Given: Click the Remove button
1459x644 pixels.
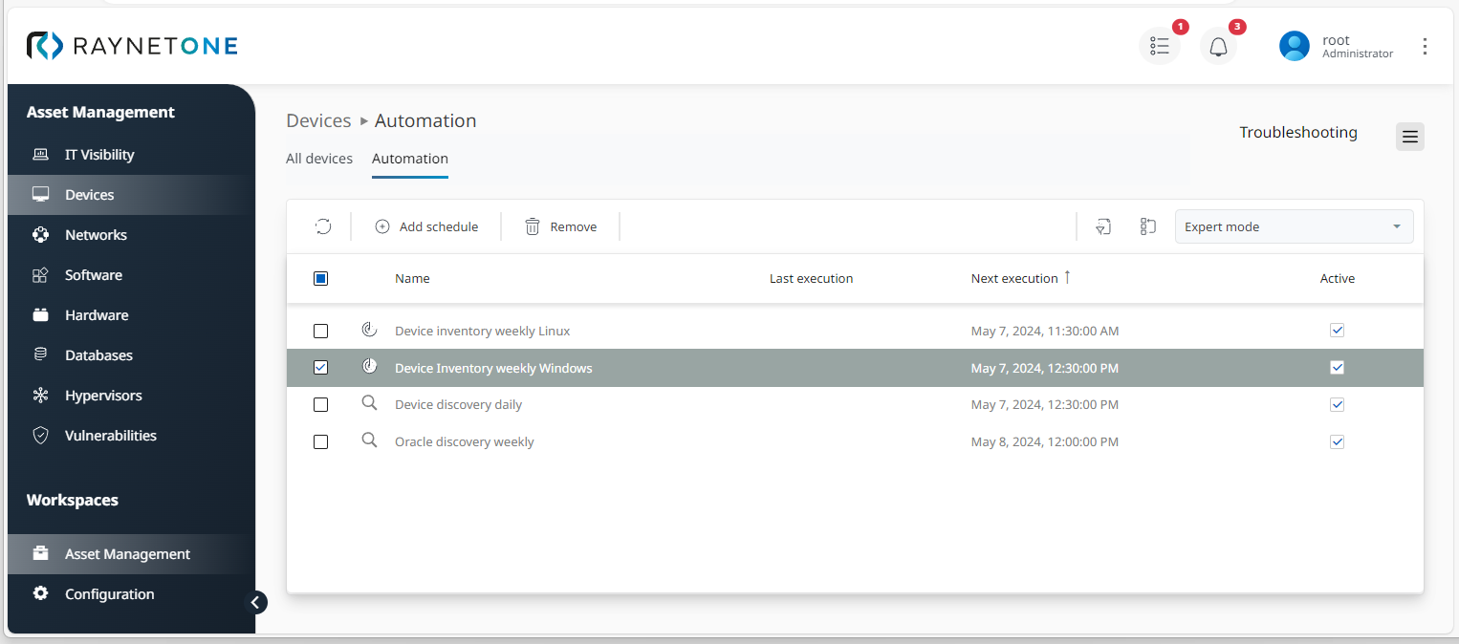Looking at the screenshot, I should pos(561,227).
